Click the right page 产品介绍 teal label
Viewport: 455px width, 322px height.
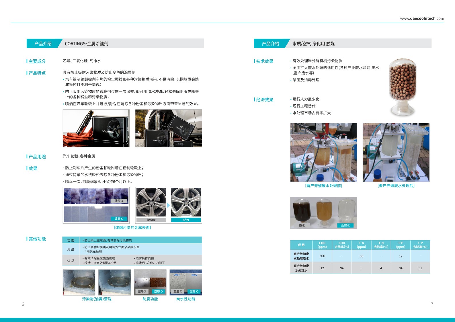pos(270,44)
